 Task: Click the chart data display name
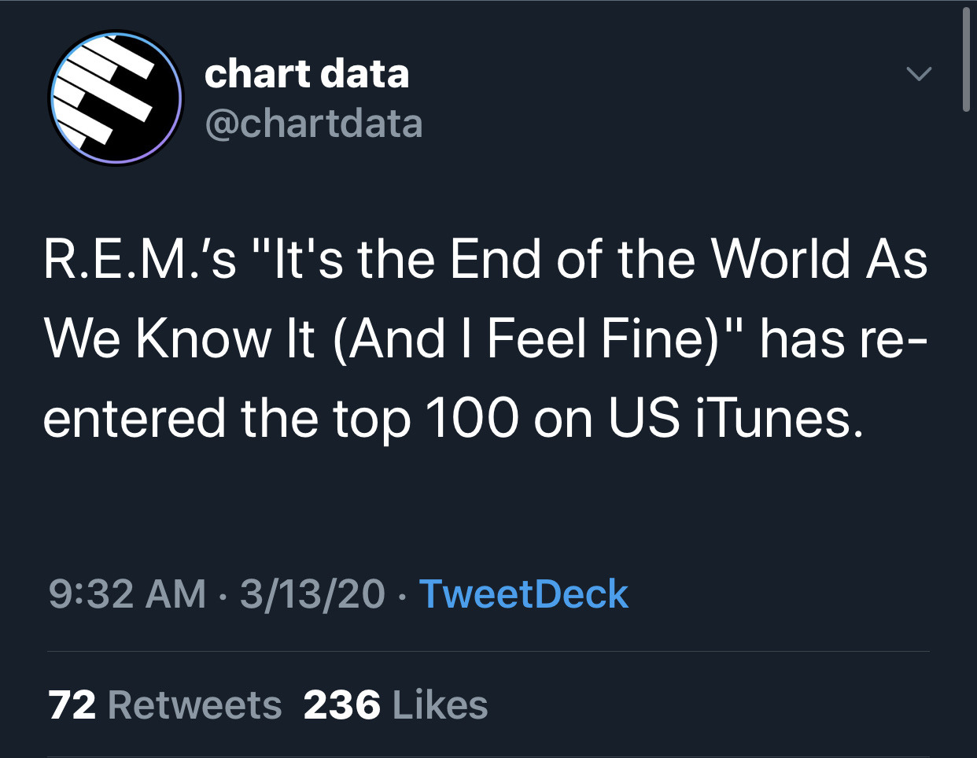[x=307, y=73]
